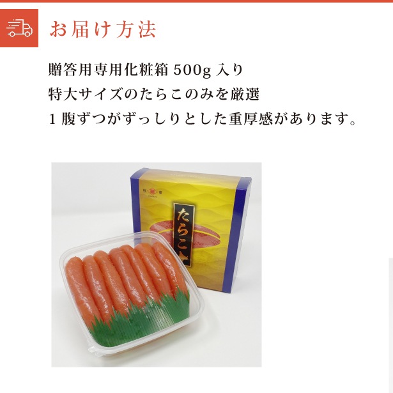Screen dimensions: 393x393
Task: Click the rightmost tarako roe piece
Action: tap(170, 266)
